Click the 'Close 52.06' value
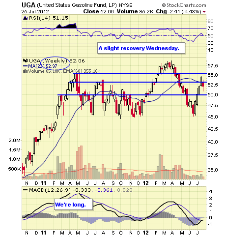The image size is (226, 237). [98, 11]
